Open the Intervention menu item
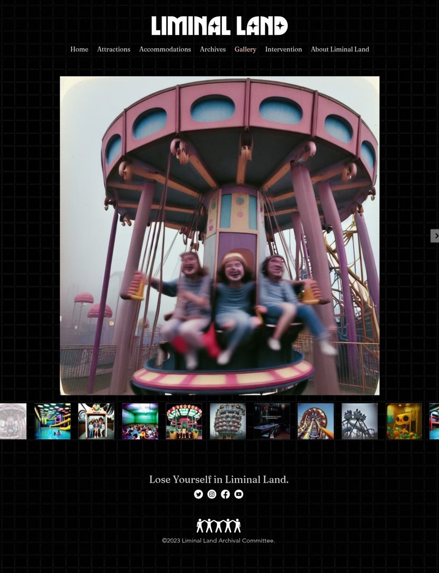 point(284,49)
